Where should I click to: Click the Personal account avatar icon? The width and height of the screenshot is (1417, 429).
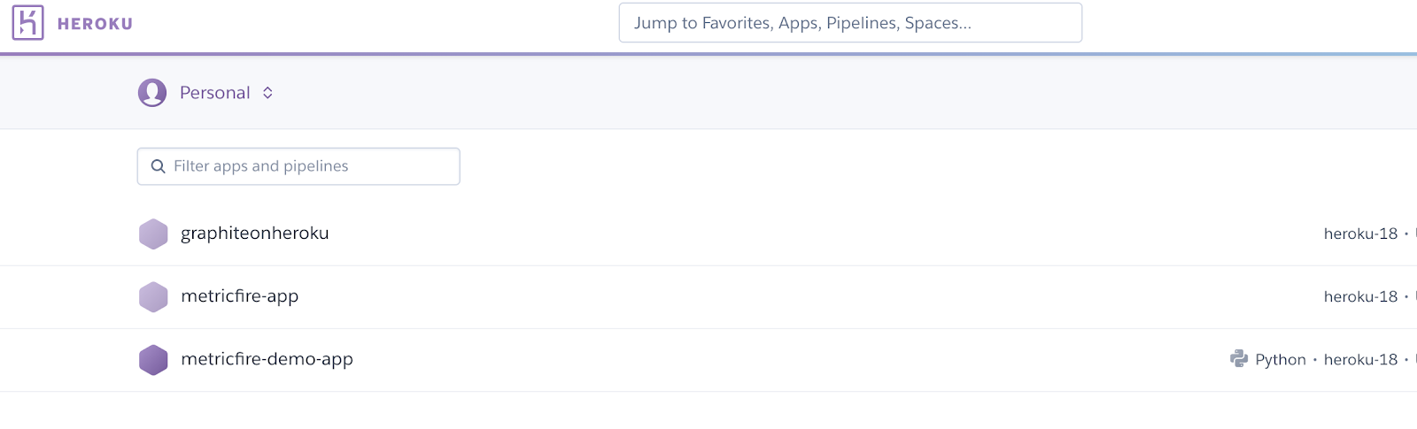(152, 93)
